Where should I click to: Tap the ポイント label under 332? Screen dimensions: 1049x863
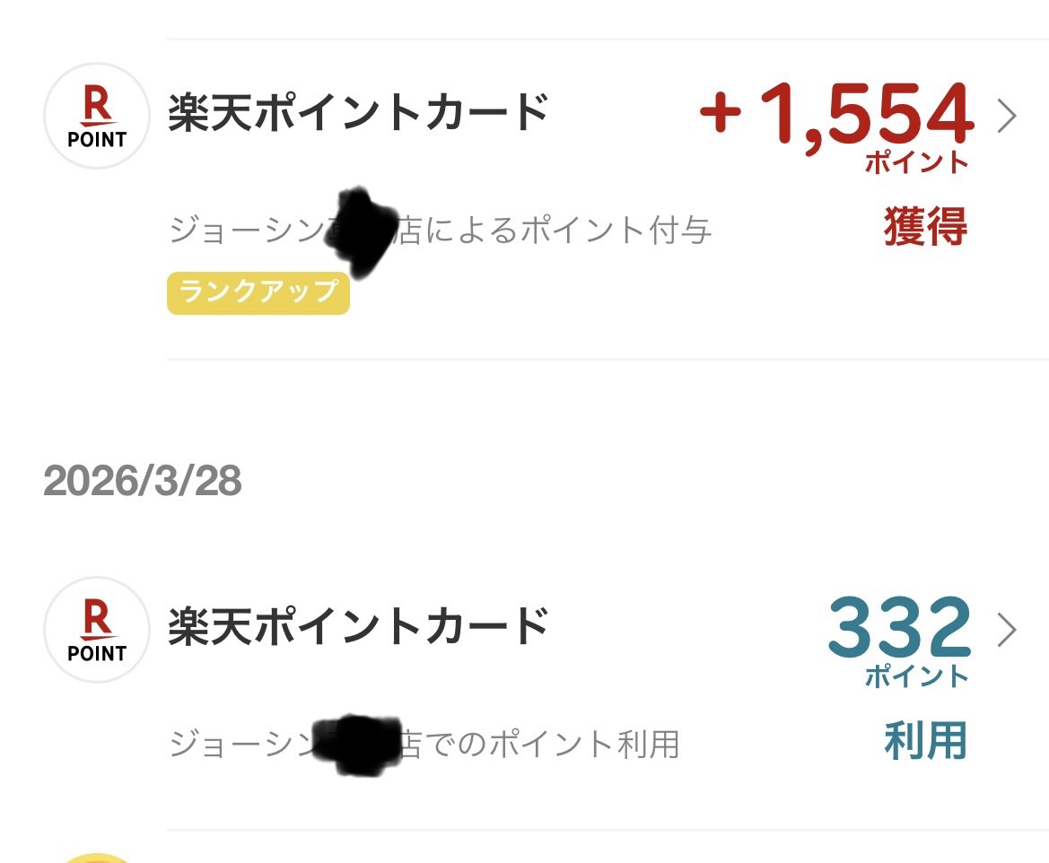click(915, 679)
